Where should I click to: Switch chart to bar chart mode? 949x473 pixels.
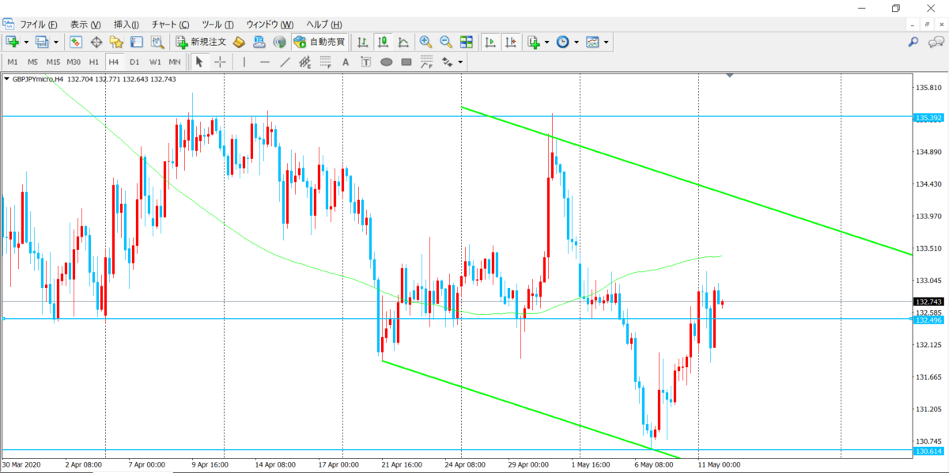pos(362,42)
